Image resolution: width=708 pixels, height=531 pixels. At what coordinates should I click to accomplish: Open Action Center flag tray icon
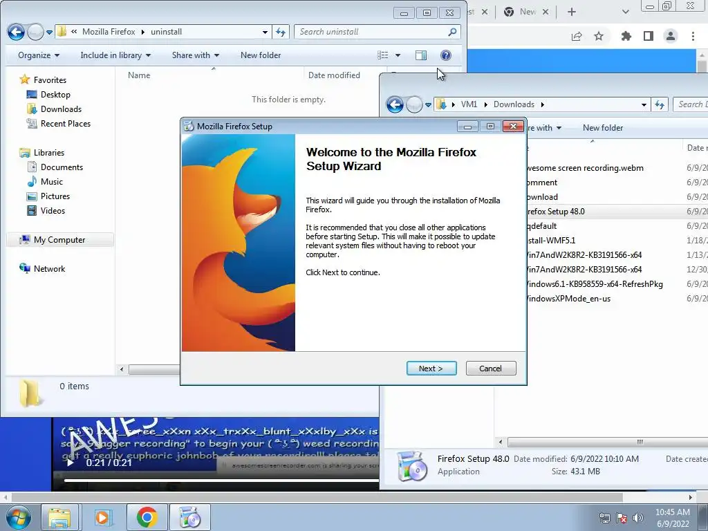pos(622,518)
